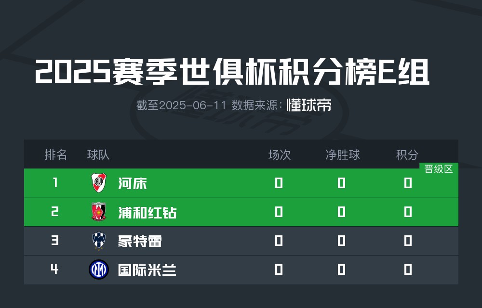Viewport: 482px width, 308px height.
Task: Click the Inter Milan club logo
Action: 99,269
